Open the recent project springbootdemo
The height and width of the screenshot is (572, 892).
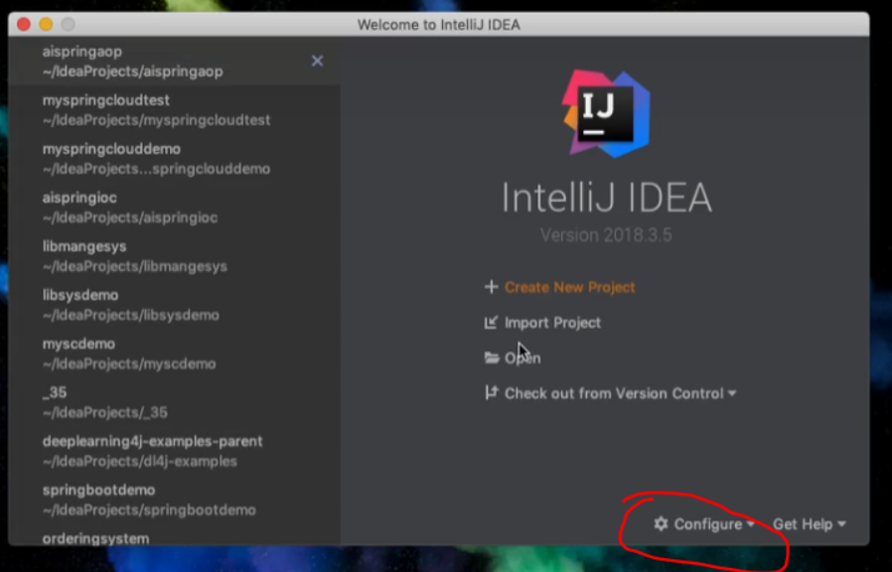(x=175, y=500)
